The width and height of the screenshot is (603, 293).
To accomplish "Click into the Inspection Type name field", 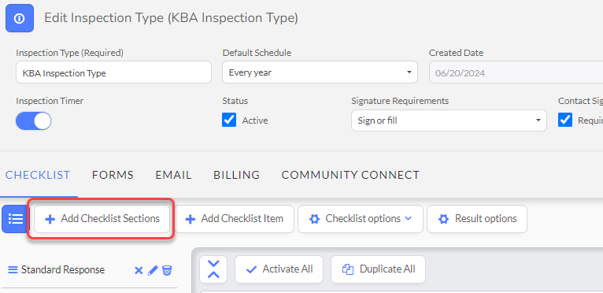I will [x=114, y=72].
